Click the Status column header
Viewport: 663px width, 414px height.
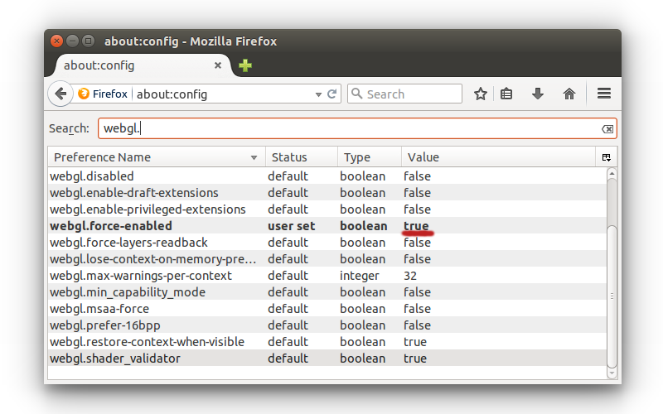(x=300, y=157)
